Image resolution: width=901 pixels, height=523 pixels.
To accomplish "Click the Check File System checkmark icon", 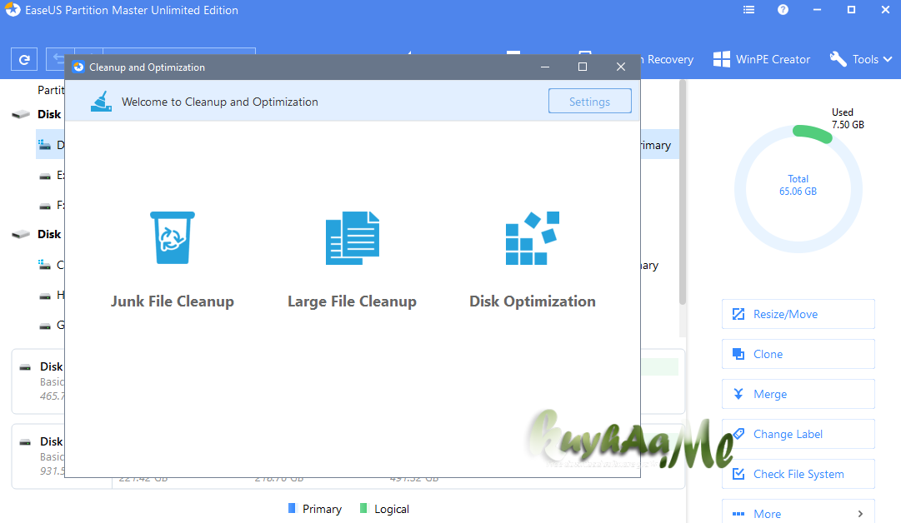I will 738,474.
